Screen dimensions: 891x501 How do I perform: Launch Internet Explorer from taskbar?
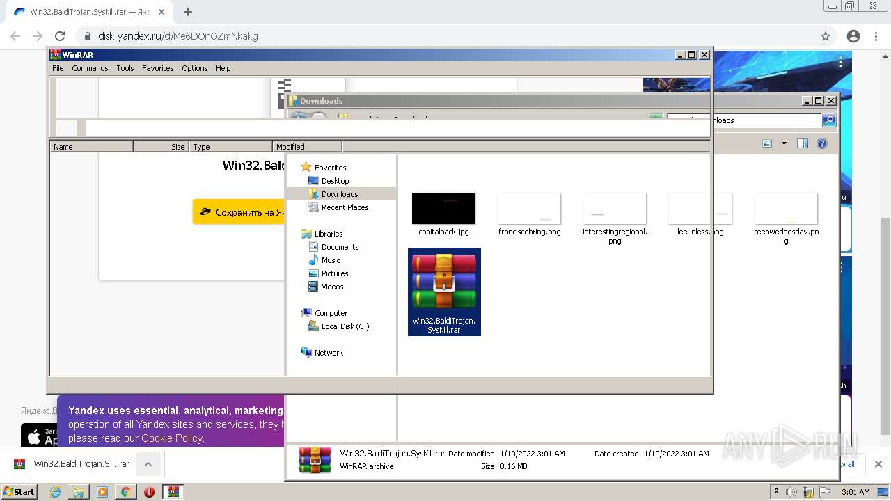(x=56, y=492)
